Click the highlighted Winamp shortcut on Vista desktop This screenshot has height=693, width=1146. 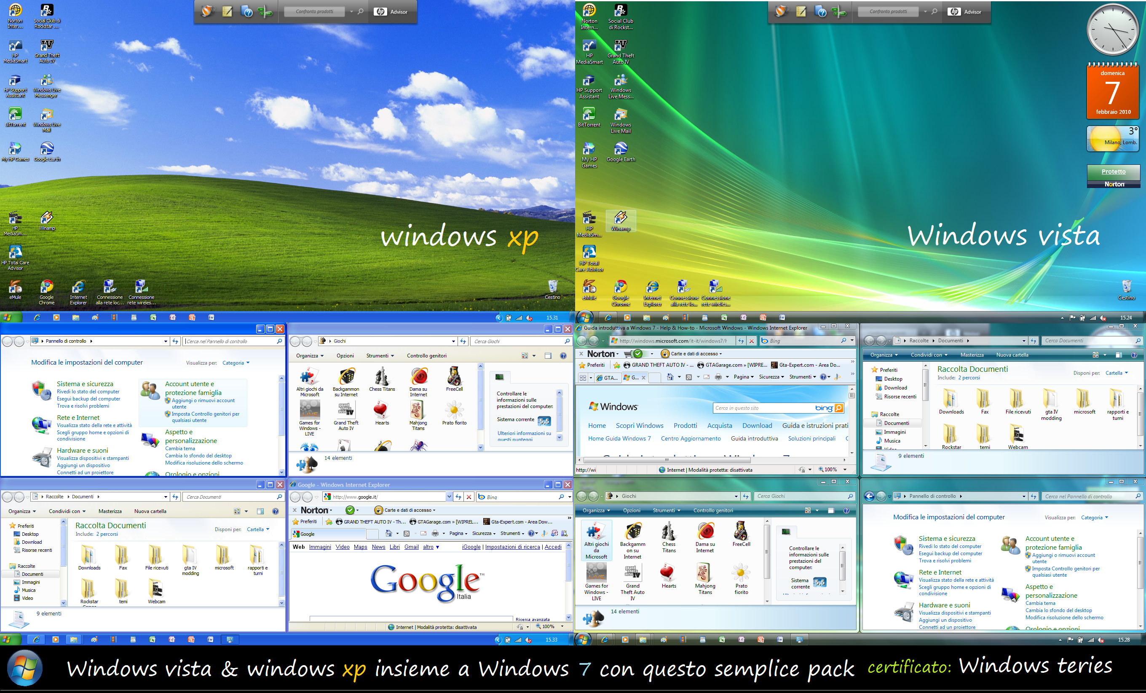pos(621,221)
